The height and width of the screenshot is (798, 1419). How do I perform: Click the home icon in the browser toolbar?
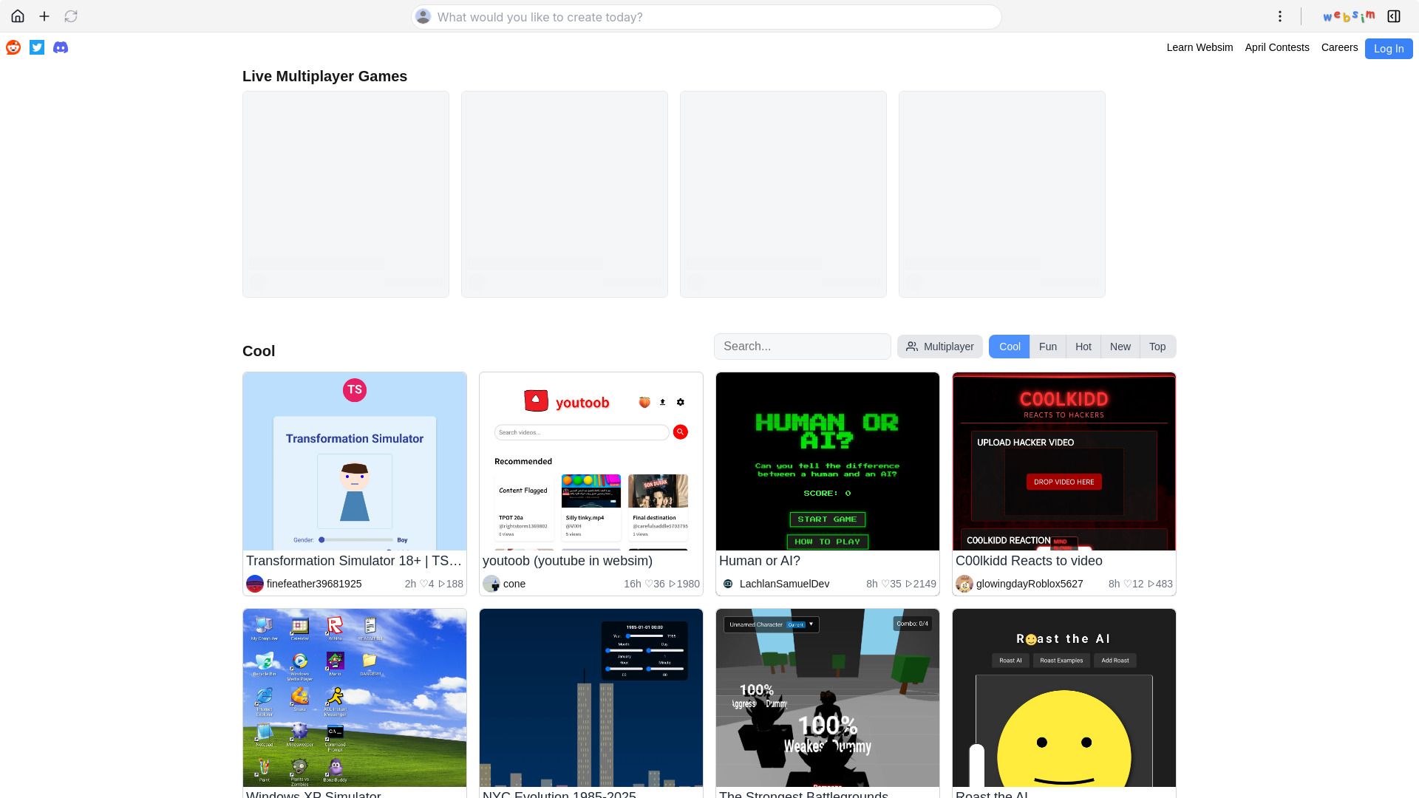pos(18,16)
